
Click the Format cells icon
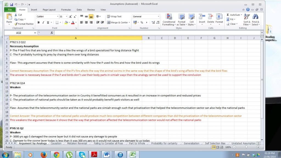219,17
